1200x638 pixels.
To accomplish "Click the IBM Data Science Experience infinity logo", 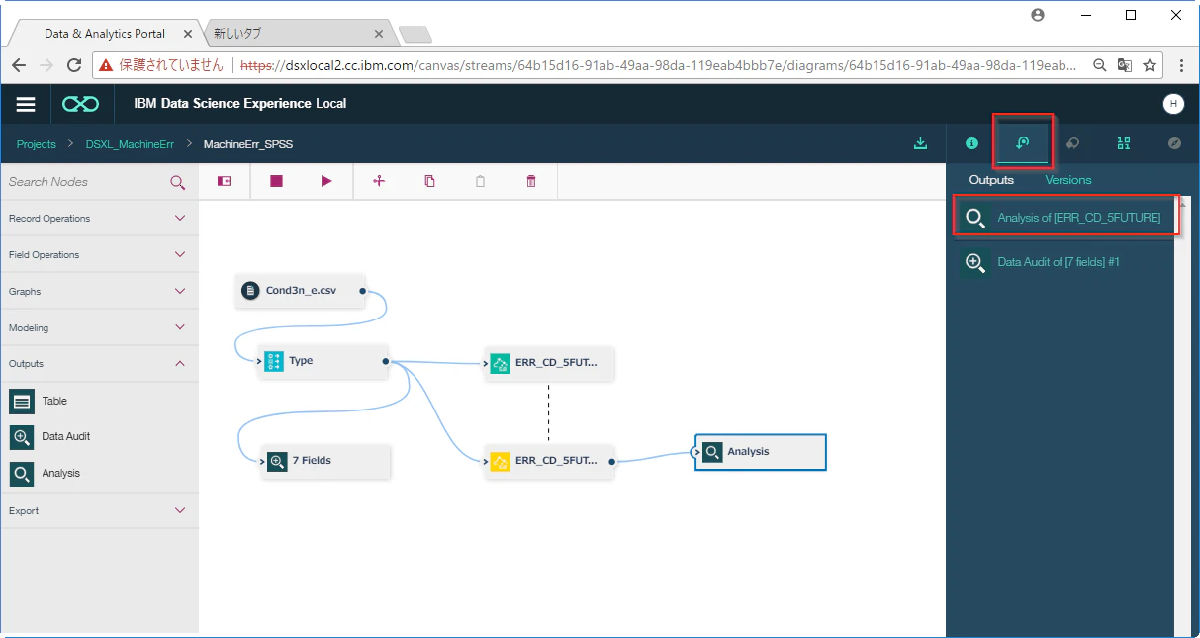I will click(x=80, y=104).
